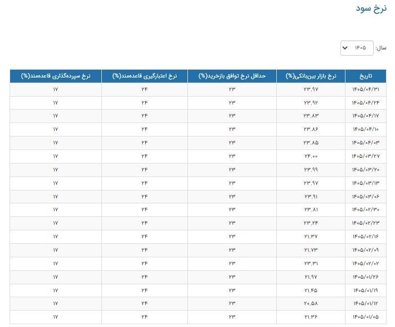This screenshot has height=327, width=395.
Task: Click the dropdown chevron arrow next to 1405
Action: point(345,48)
